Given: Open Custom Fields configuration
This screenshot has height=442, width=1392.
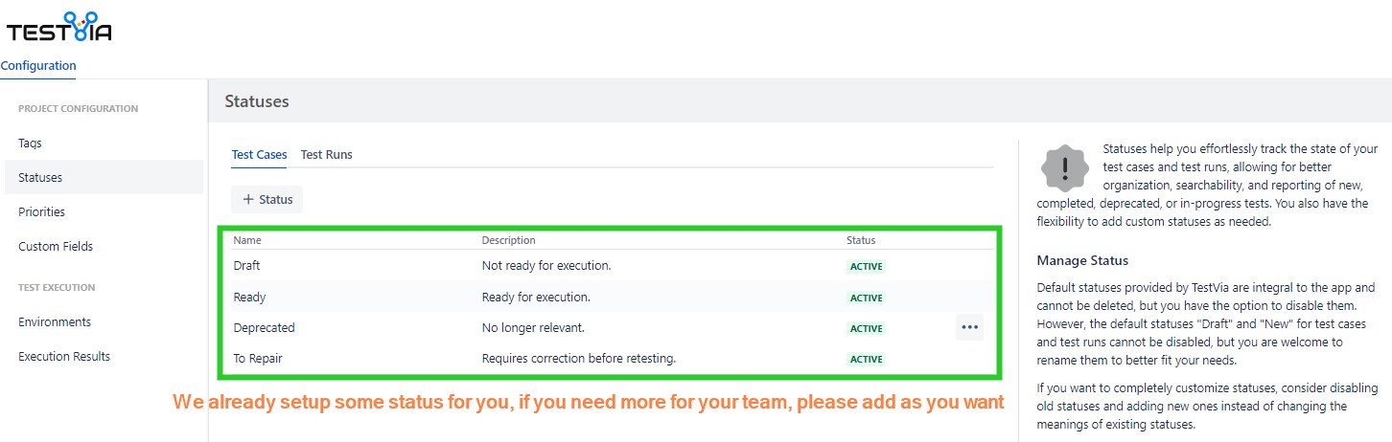Looking at the screenshot, I should point(56,247).
